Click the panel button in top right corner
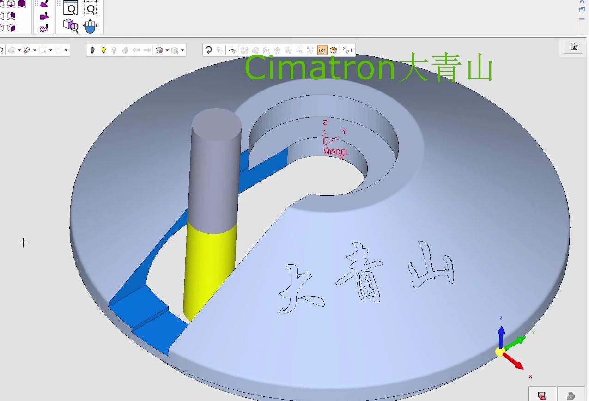 [575, 47]
